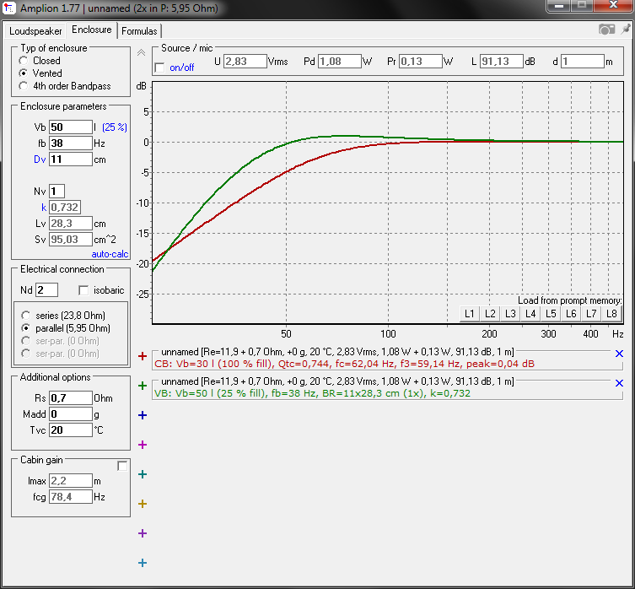Click the Dv vent diameter field

pyautogui.click(x=71, y=159)
